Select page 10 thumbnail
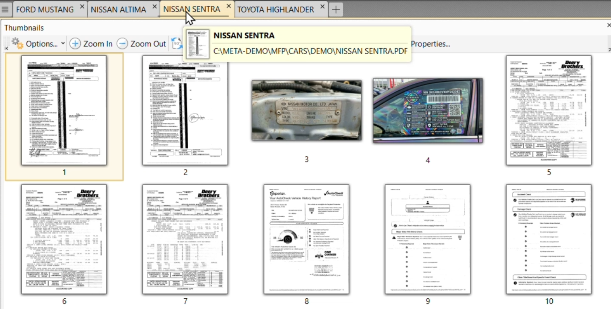This screenshot has width=611, height=309. click(x=549, y=239)
